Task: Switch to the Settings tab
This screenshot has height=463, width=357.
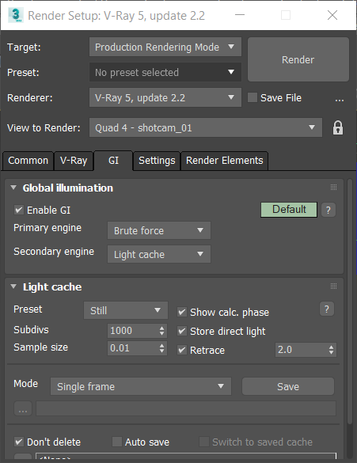Action: point(157,161)
